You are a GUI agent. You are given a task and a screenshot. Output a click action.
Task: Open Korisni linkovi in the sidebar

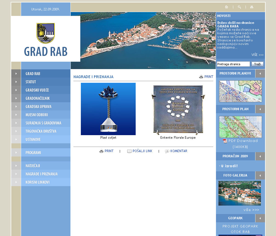38,182
